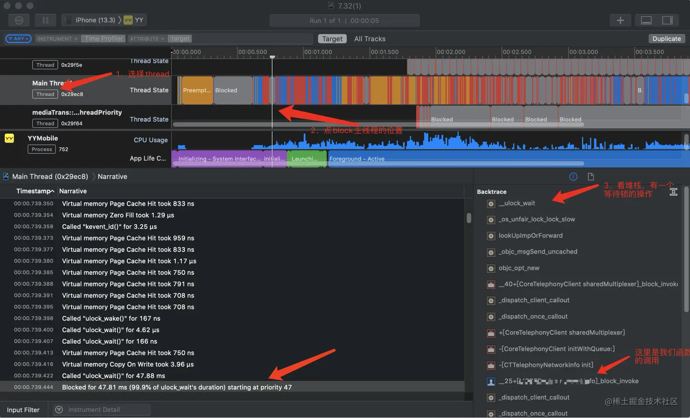
Task: Open the extended detail inspector icon
Action: pos(573,177)
